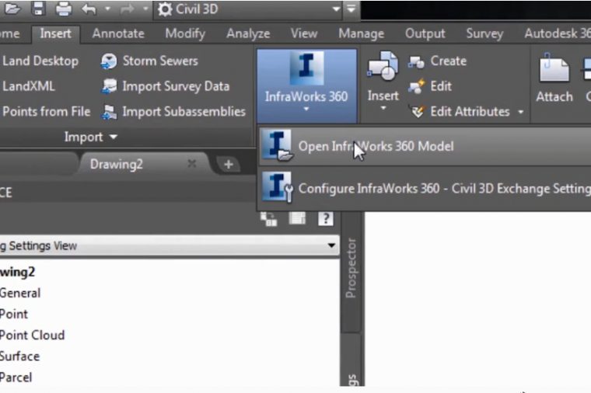
Task: Close the Drawing2 tab with X
Action: click(192, 164)
